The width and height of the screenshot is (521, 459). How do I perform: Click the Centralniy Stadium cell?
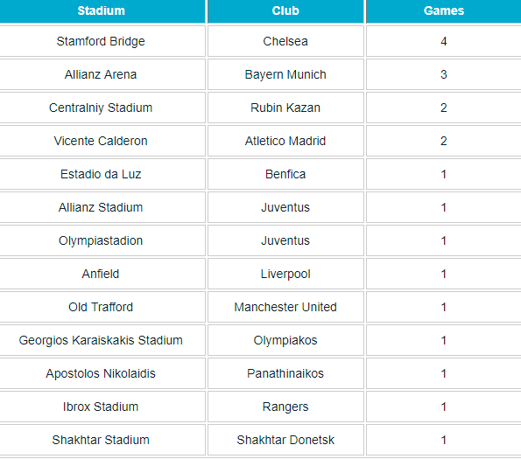point(102,108)
